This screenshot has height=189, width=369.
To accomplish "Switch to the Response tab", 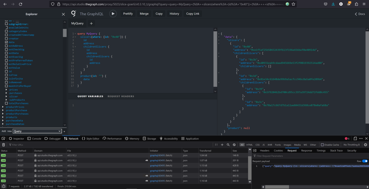I will click(x=306, y=151).
